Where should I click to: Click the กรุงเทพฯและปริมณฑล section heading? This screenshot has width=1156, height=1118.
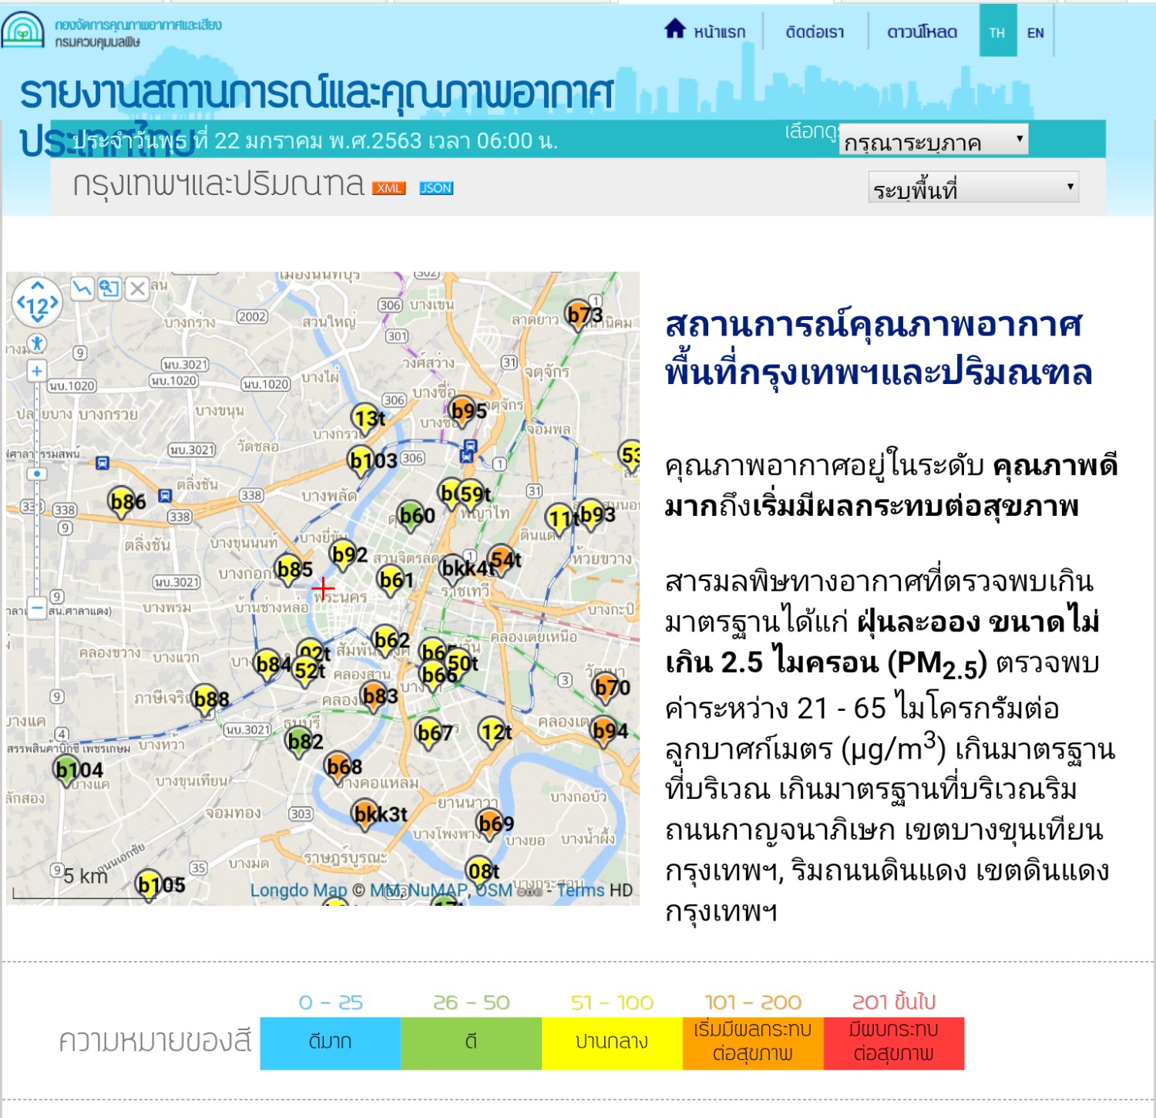218,185
